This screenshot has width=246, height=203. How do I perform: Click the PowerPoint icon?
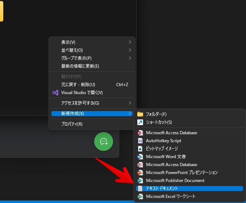pyautogui.click(x=140, y=173)
